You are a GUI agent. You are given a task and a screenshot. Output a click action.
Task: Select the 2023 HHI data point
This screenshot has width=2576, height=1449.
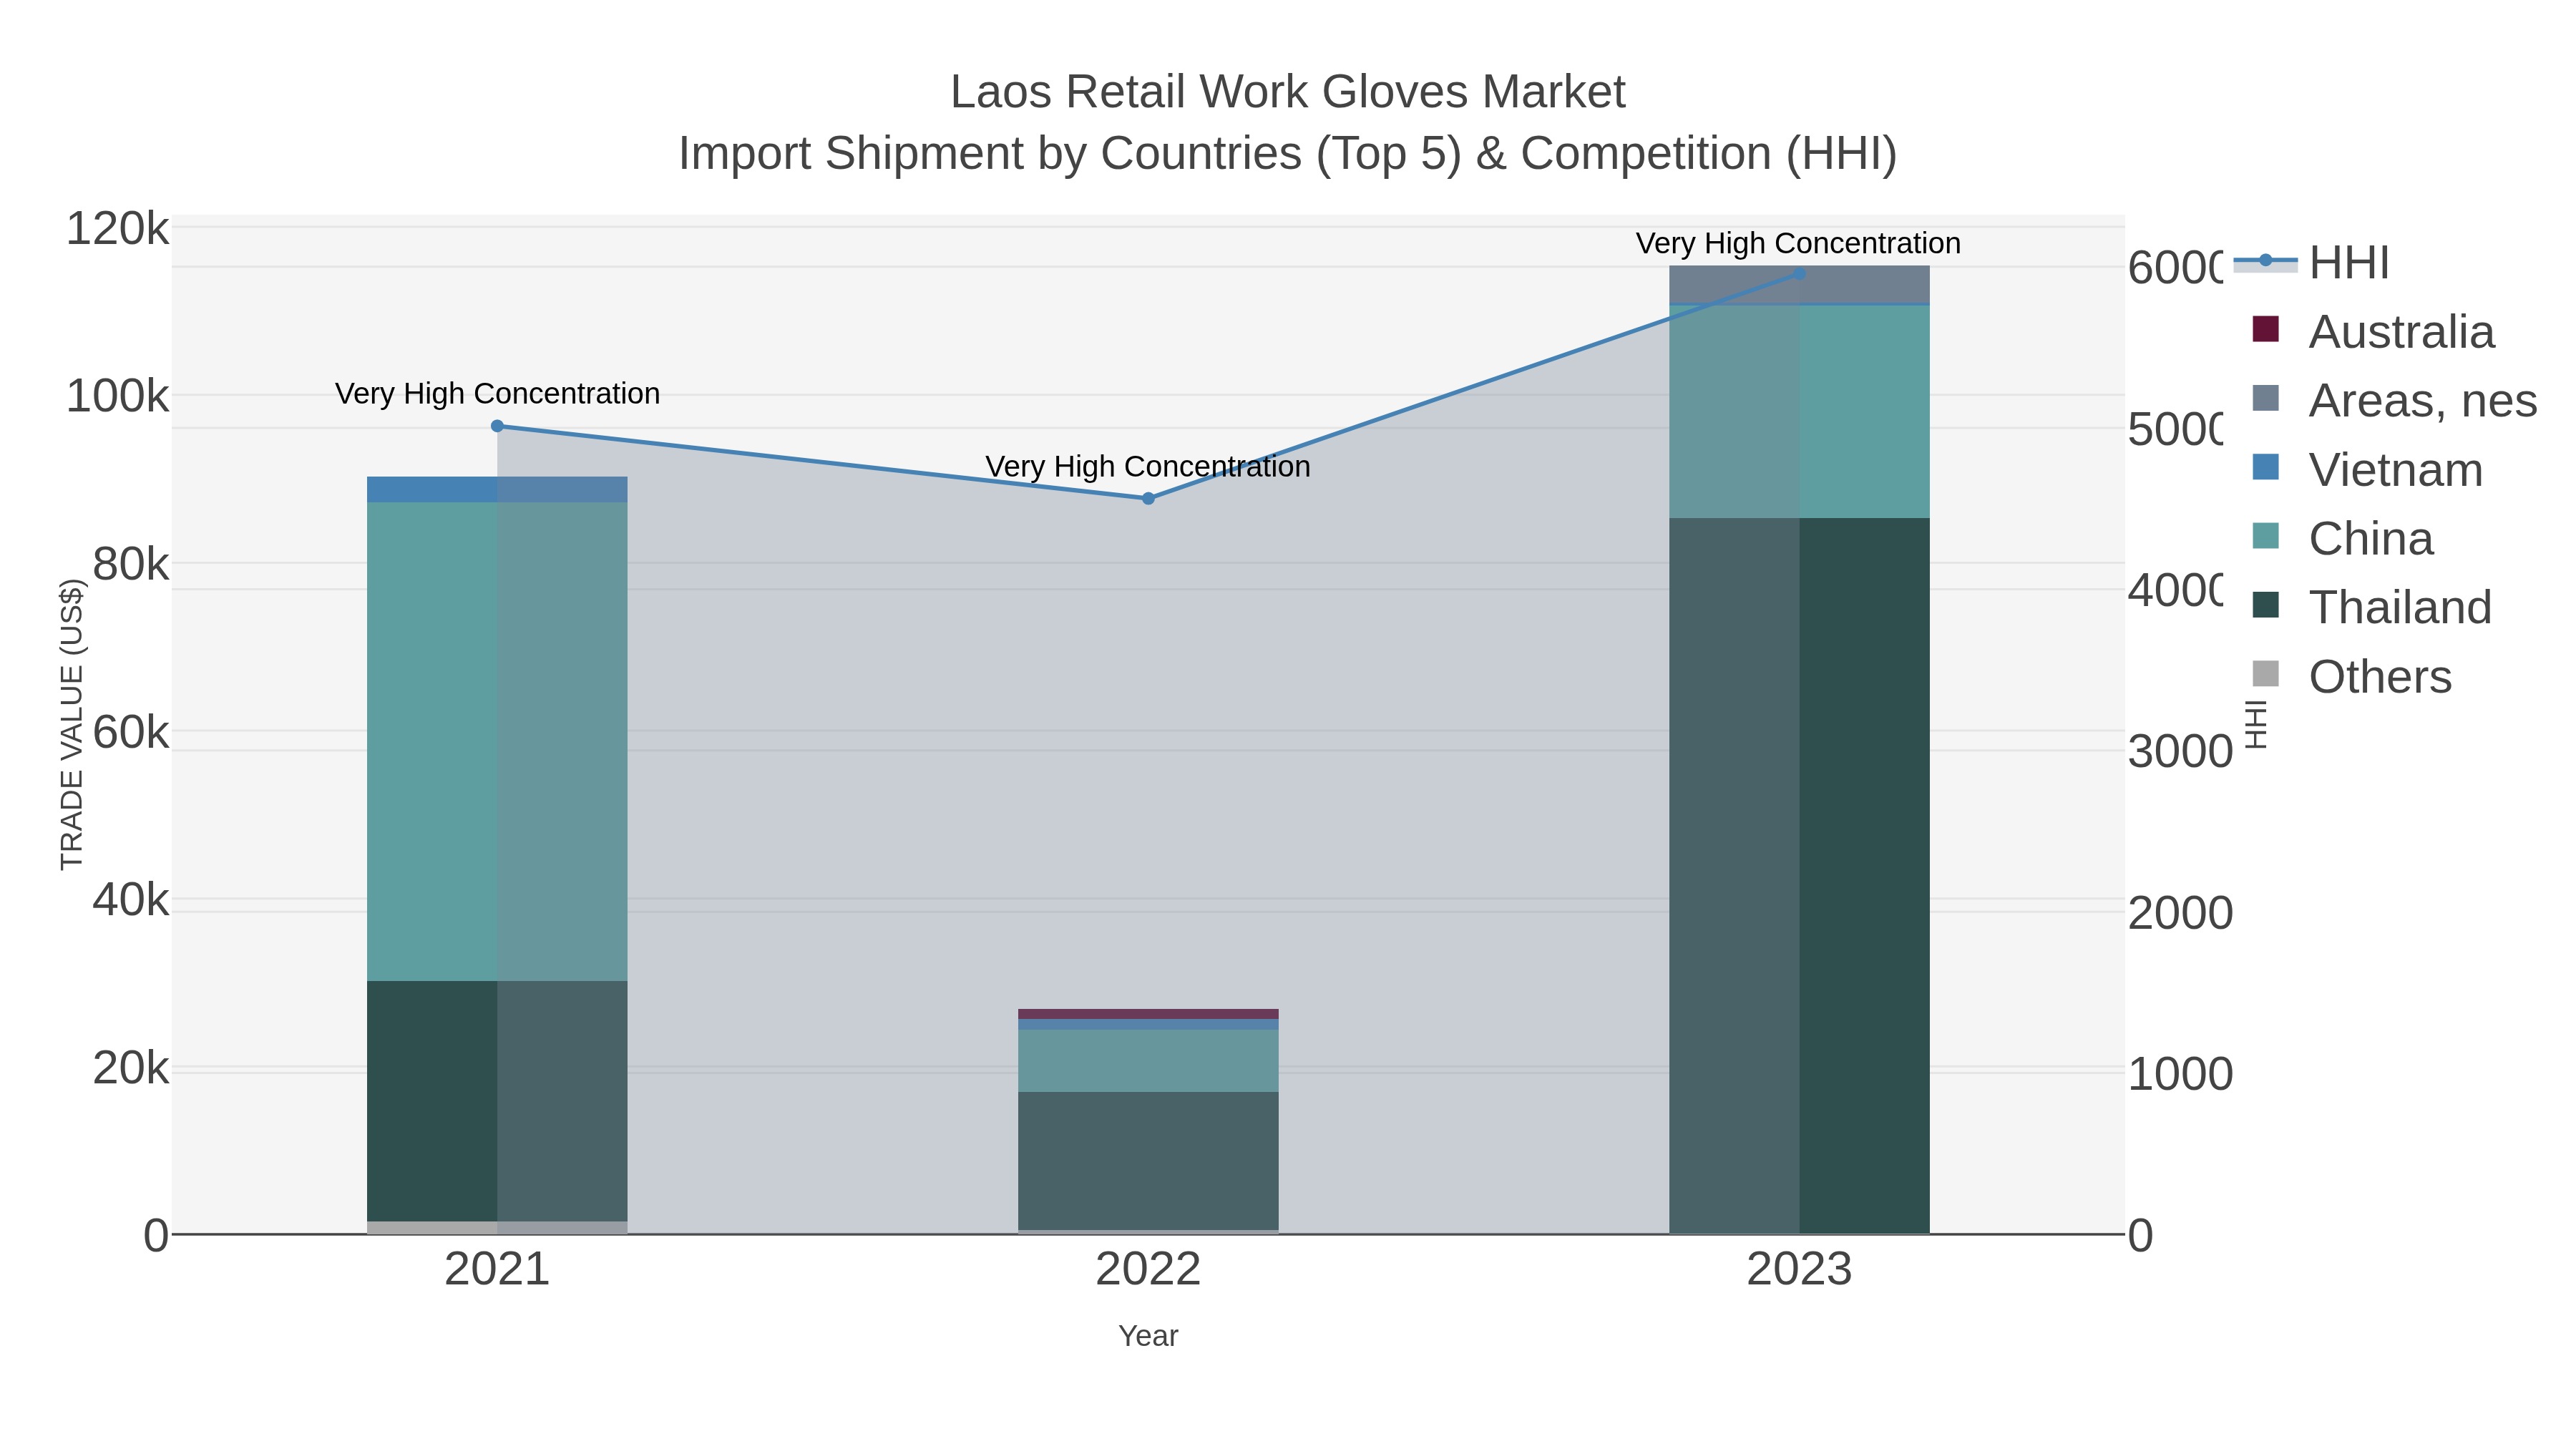pyautogui.click(x=1799, y=273)
